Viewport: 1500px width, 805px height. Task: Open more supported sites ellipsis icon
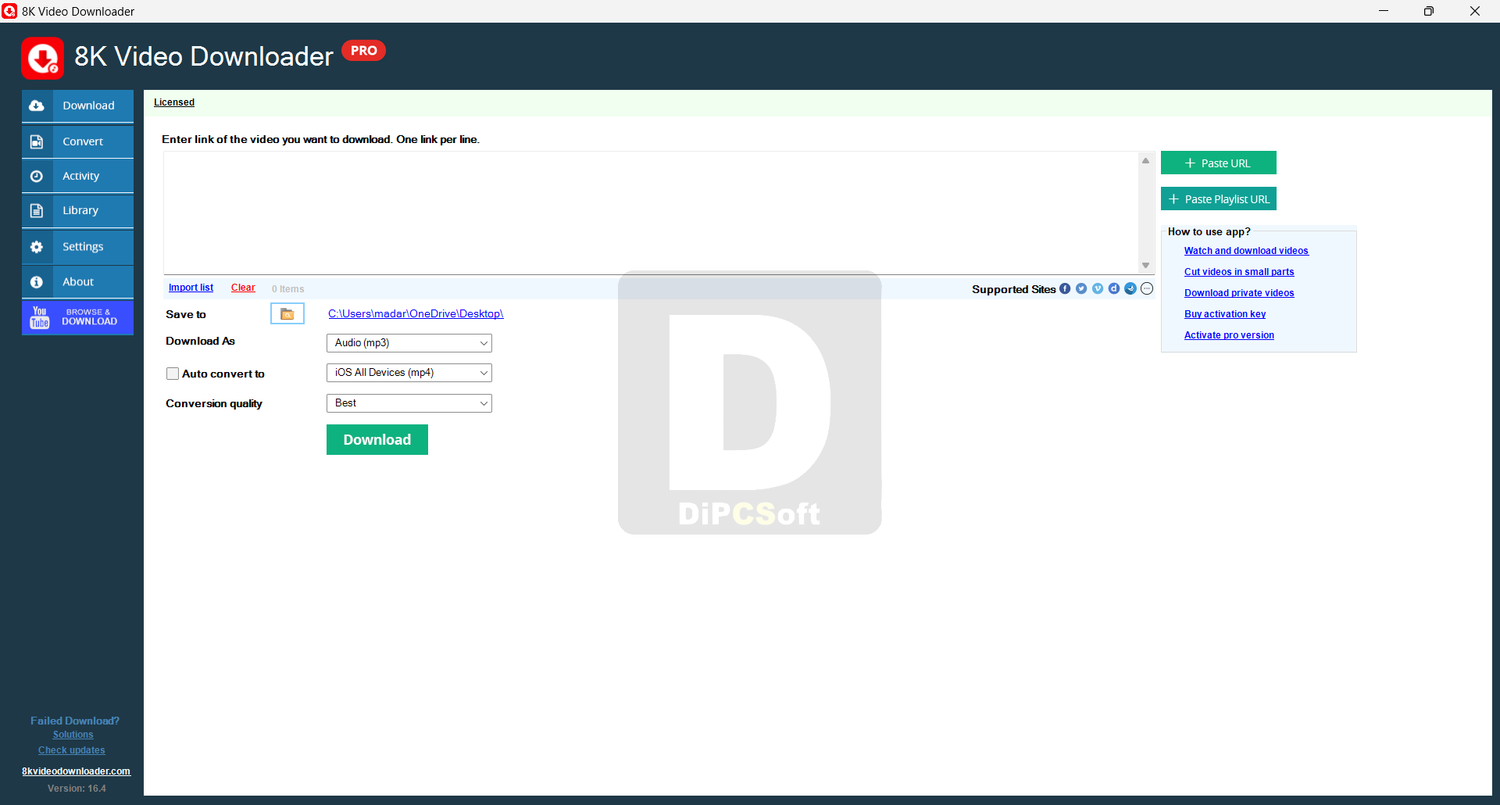(x=1147, y=288)
